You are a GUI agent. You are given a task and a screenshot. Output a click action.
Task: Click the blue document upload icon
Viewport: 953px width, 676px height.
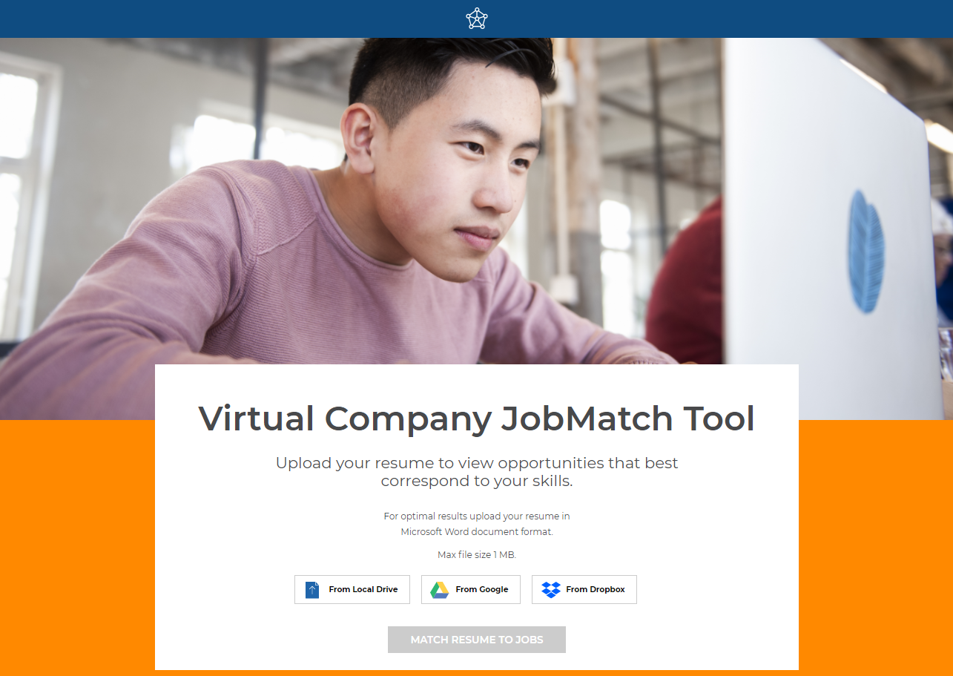(x=312, y=590)
